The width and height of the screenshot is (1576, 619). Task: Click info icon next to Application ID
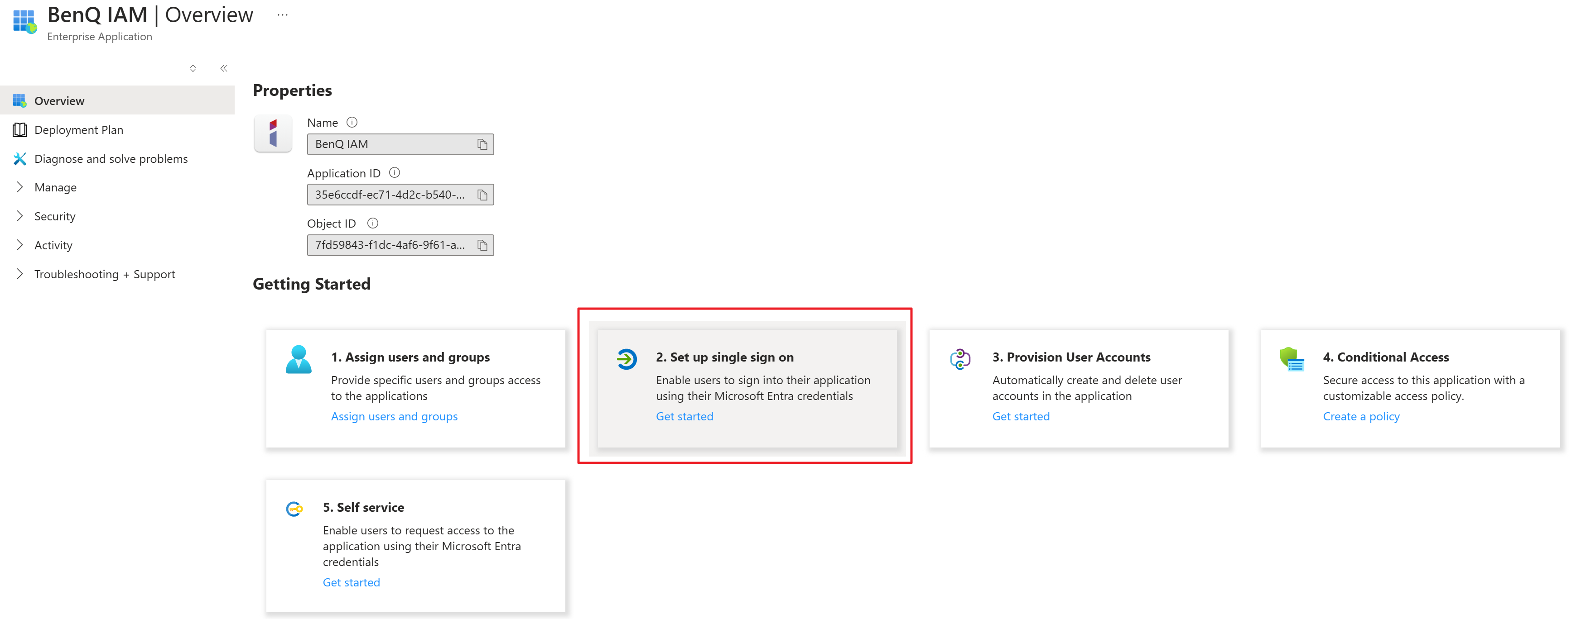tap(395, 173)
